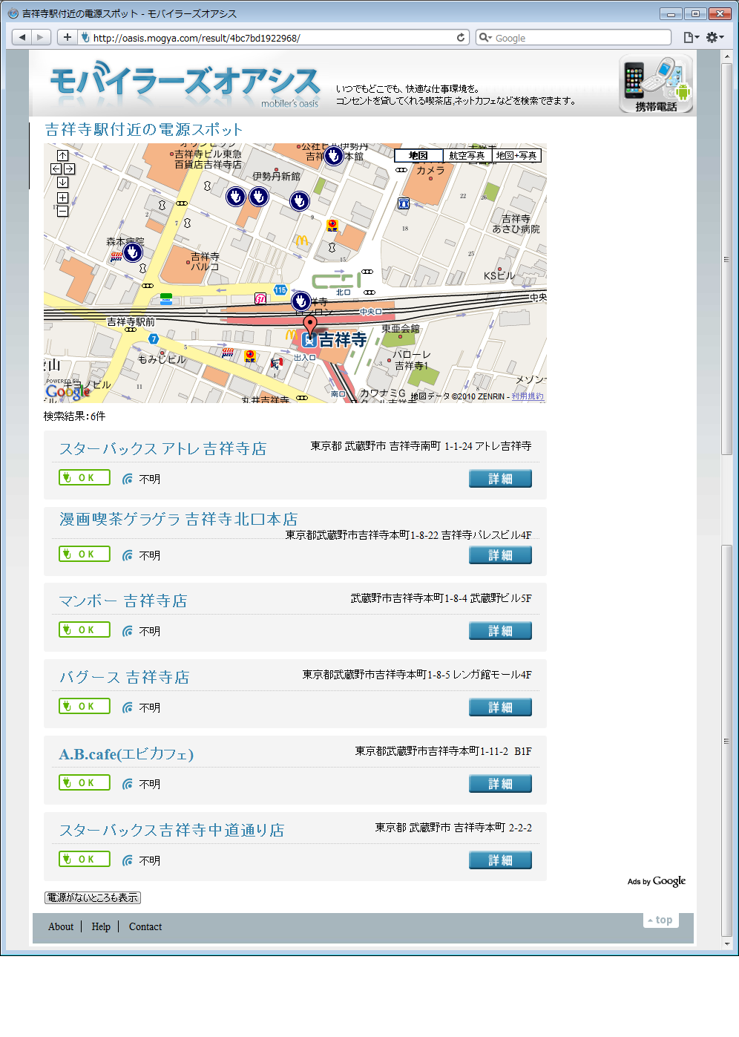Switch the map to 地図 view
Image resolution: width=739 pixels, height=1037 pixels.
point(418,156)
